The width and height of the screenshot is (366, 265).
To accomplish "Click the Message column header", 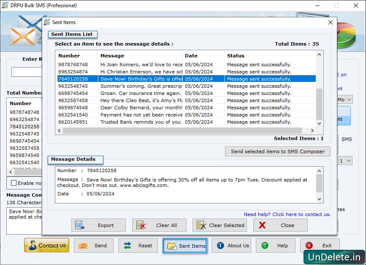I will point(140,56).
